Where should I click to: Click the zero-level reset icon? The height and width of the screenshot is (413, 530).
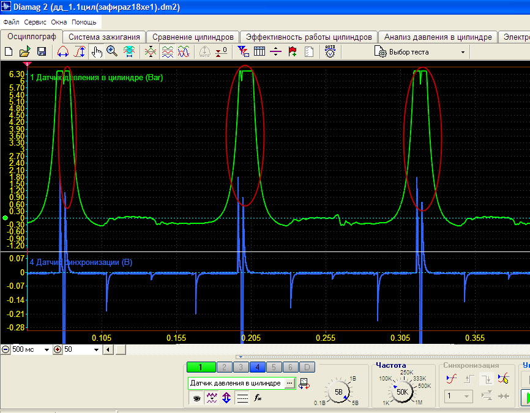pos(222,52)
